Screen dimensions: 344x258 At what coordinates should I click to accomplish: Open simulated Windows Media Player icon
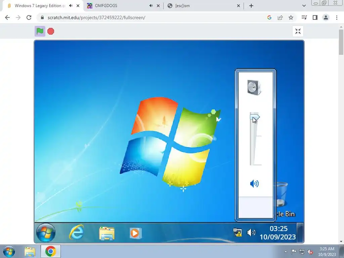[x=135, y=233]
